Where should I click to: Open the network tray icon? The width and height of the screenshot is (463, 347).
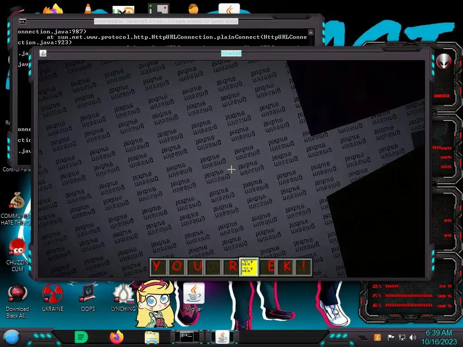(x=402, y=337)
